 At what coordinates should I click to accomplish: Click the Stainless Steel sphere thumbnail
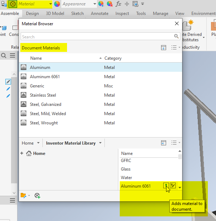coord(24,95)
